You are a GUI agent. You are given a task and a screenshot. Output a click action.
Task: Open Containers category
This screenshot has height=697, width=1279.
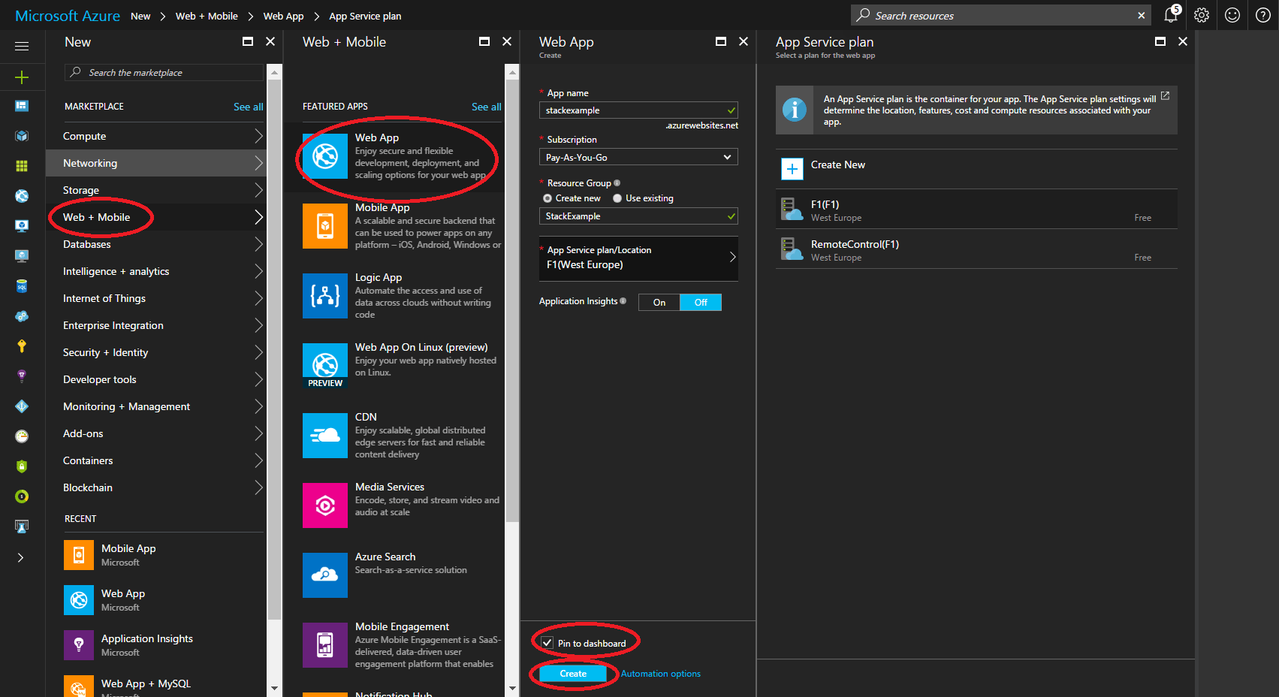155,460
